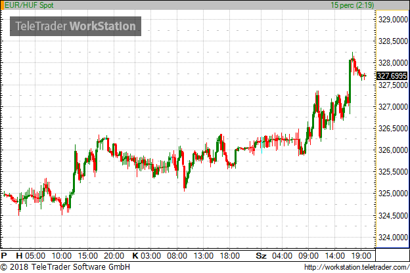410x273 pixels.
Task: Click the 'K' day marker on time axis
Action: (135, 255)
